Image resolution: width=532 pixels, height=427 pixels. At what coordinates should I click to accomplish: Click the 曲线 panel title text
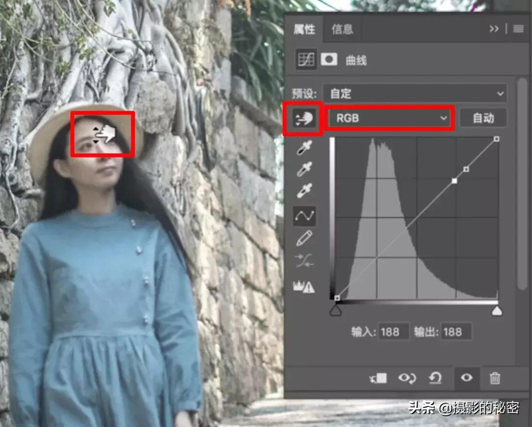click(x=356, y=61)
